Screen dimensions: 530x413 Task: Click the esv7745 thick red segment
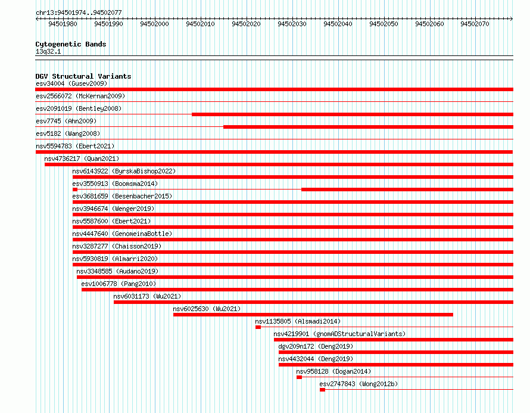(369, 127)
